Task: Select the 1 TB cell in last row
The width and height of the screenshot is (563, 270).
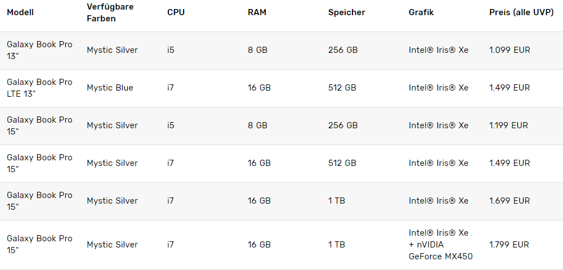Action: (337, 245)
